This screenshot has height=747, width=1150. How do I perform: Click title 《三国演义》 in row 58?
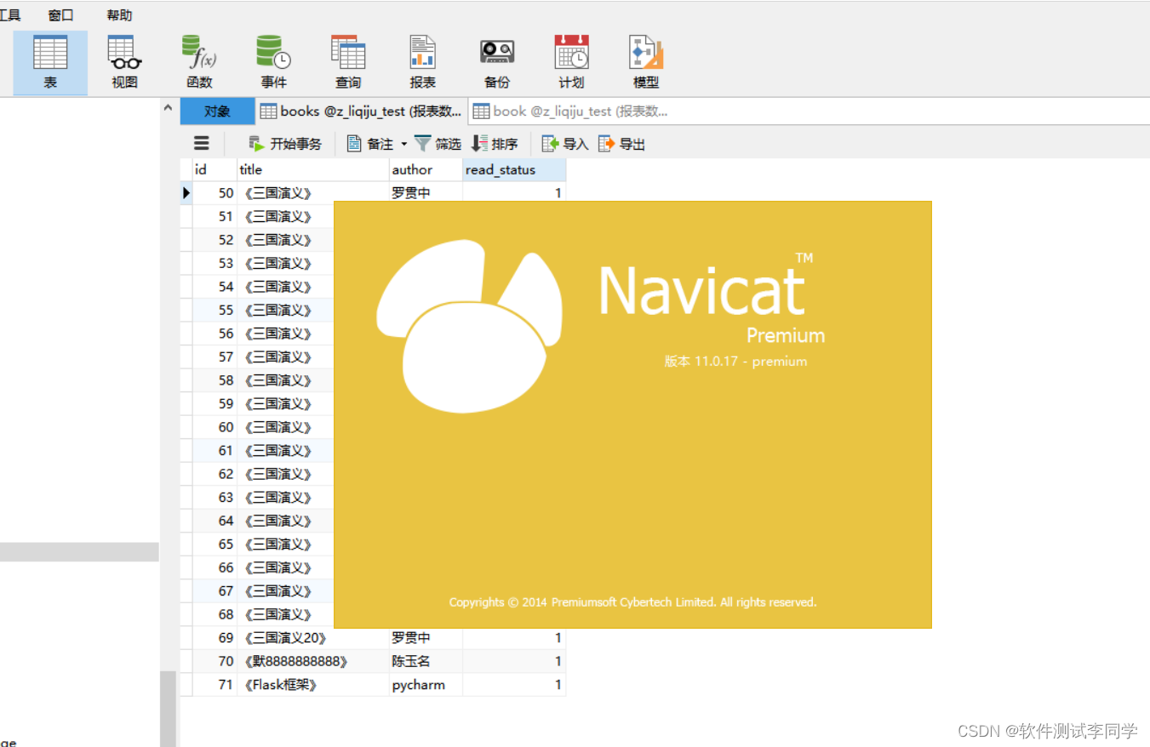(x=285, y=380)
